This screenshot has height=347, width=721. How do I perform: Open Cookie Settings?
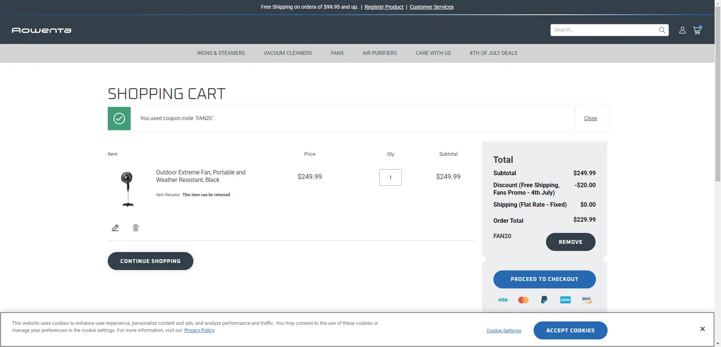click(504, 331)
